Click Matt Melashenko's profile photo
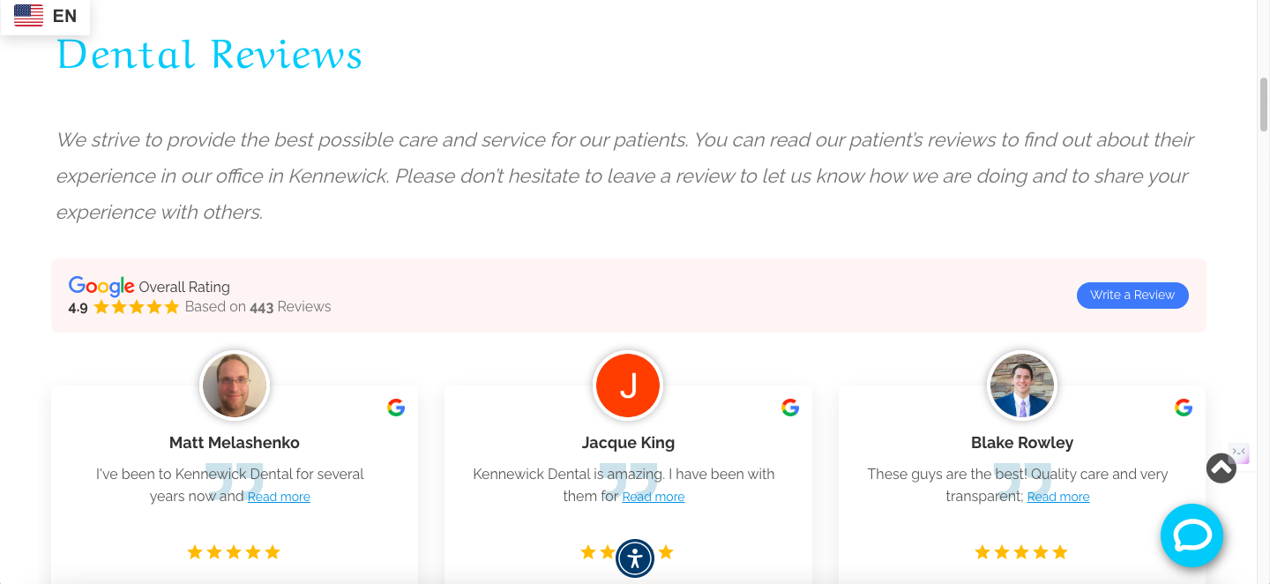The height and width of the screenshot is (584, 1270). [235, 386]
